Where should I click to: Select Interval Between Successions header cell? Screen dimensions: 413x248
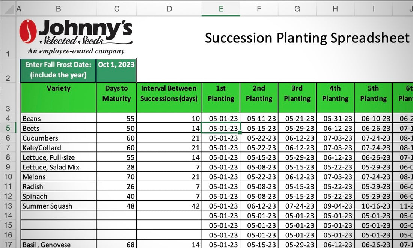(169, 98)
